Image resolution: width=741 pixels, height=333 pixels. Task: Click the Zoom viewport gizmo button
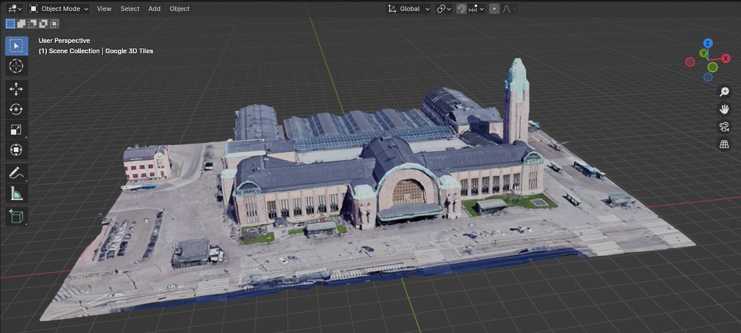tap(724, 92)
